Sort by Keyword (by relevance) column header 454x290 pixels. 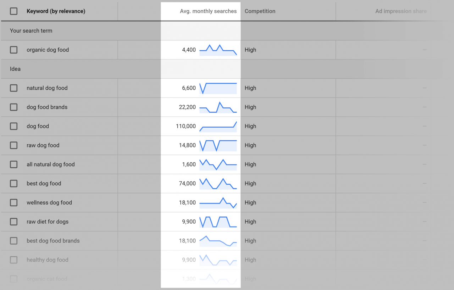[x=56, y=11]
